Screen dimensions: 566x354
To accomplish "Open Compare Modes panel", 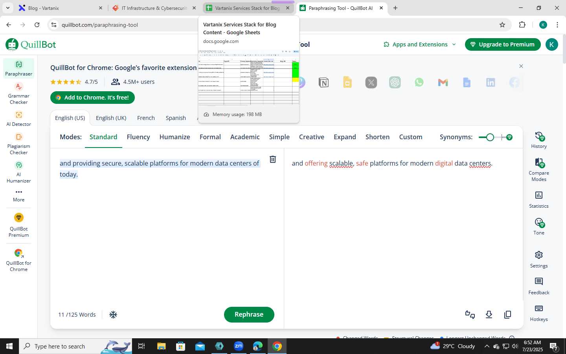I will tap(539, 170).
